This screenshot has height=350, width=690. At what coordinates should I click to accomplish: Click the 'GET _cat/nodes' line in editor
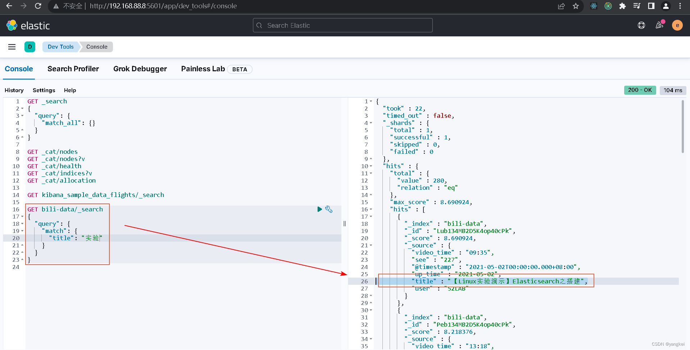[x=53, y=152]
